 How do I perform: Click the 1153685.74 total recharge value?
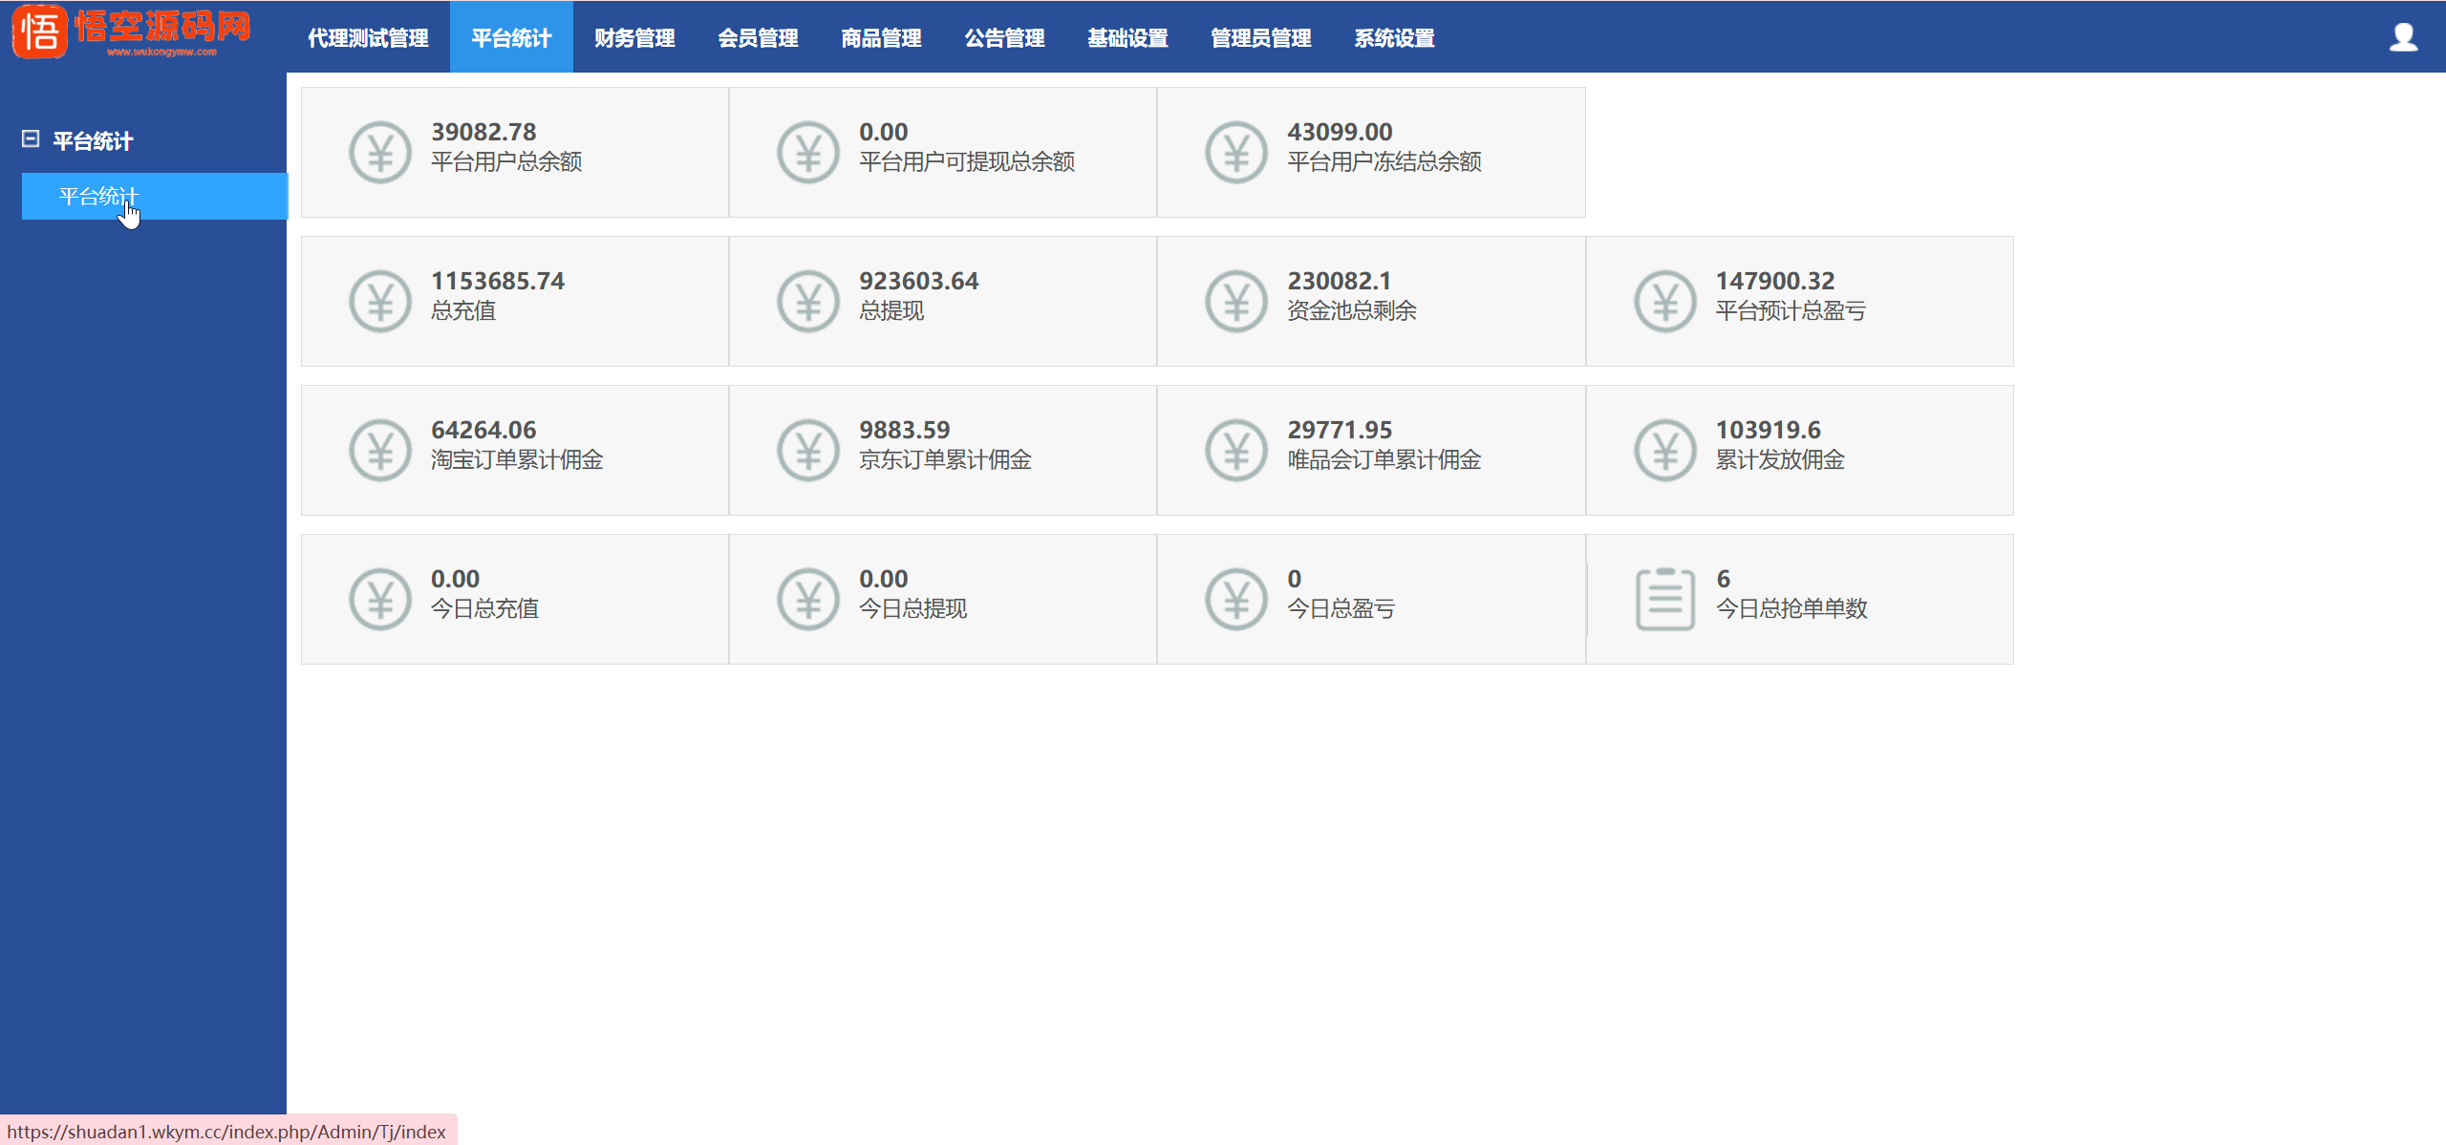click(x=498, y=281)
